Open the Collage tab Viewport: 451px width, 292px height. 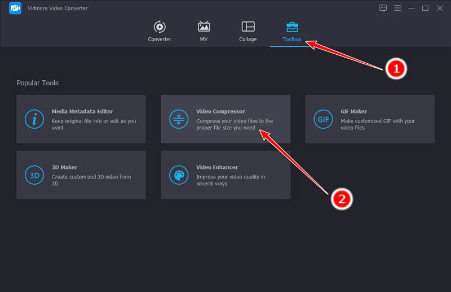pyautogui.click(x=247, y=32)
